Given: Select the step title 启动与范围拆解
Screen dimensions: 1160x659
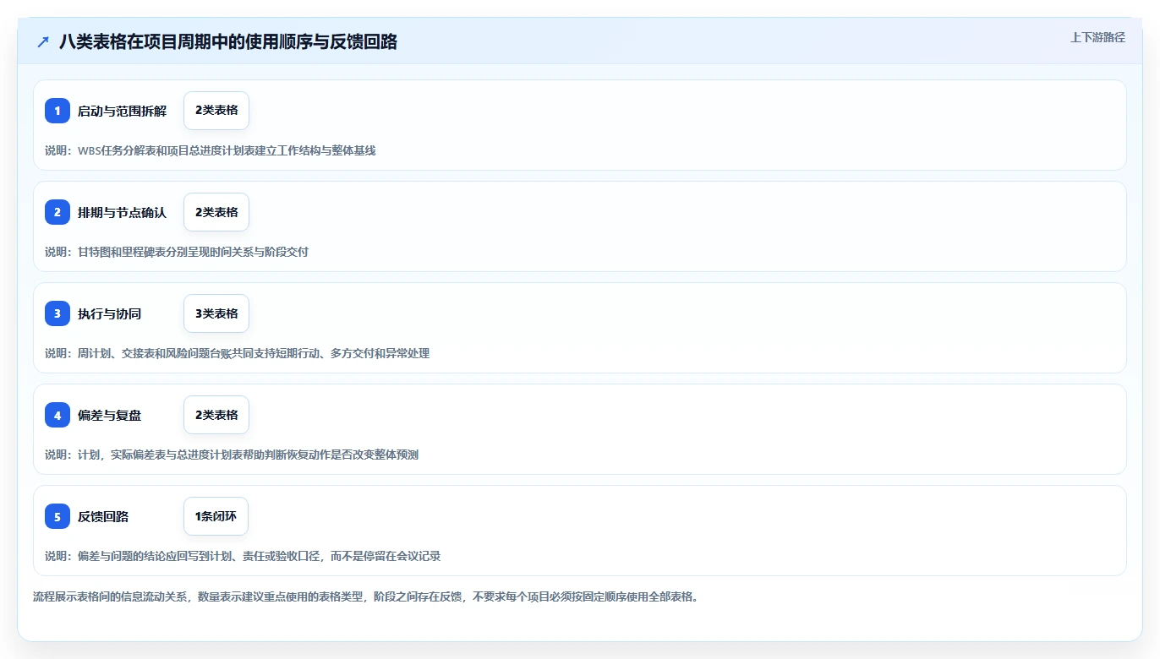Looking at the screenshot, I should coord(122,111).
